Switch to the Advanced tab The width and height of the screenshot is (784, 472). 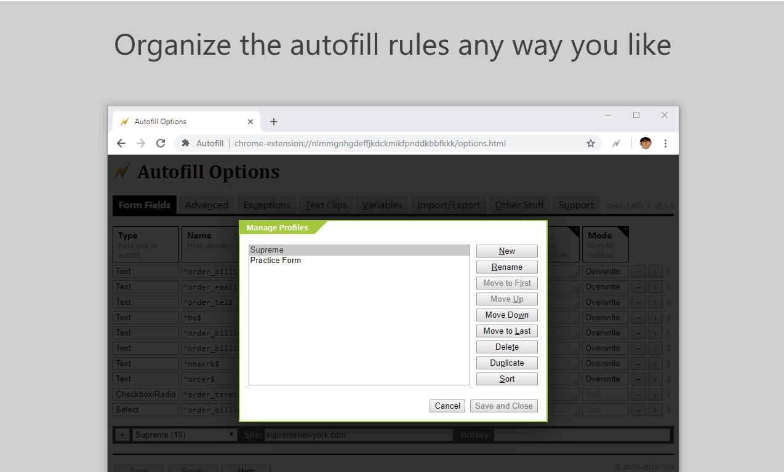[207, 205]
